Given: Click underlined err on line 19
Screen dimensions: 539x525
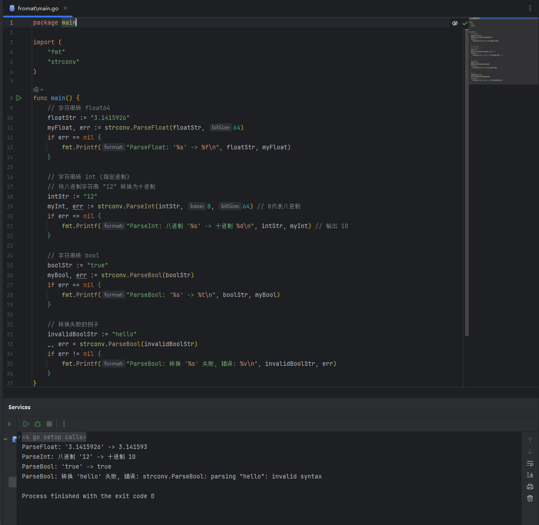Looking at the screenshot, I should tap(78, 206).
